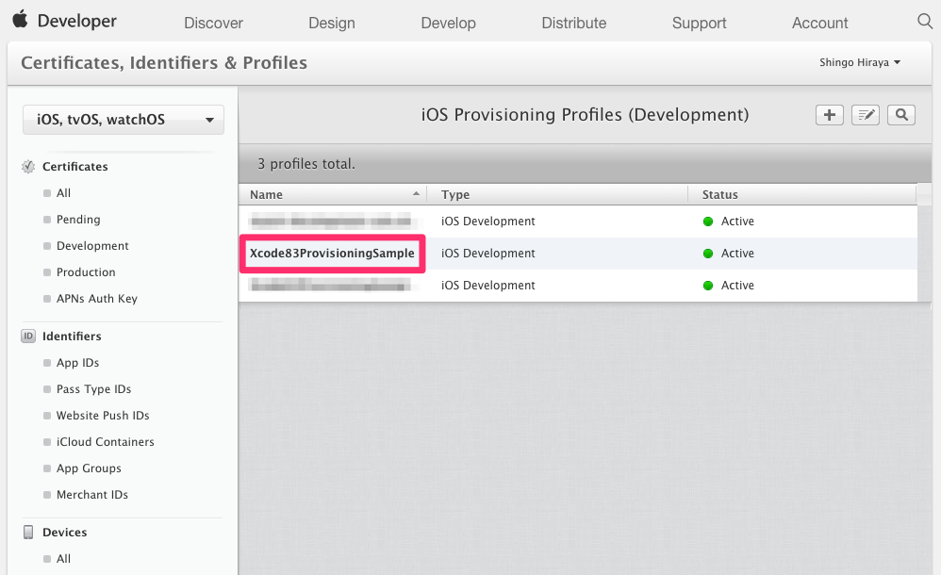The height and width of the screenshot is (575, 941).
Task: Open iCloud Containers
Action: 105,442
